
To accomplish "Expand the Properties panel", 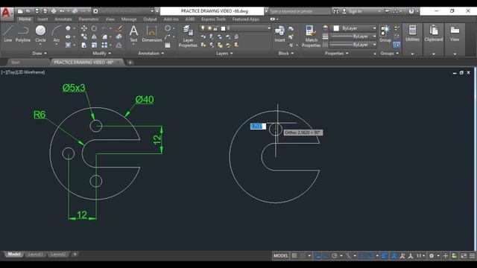I will click(336, 53).
